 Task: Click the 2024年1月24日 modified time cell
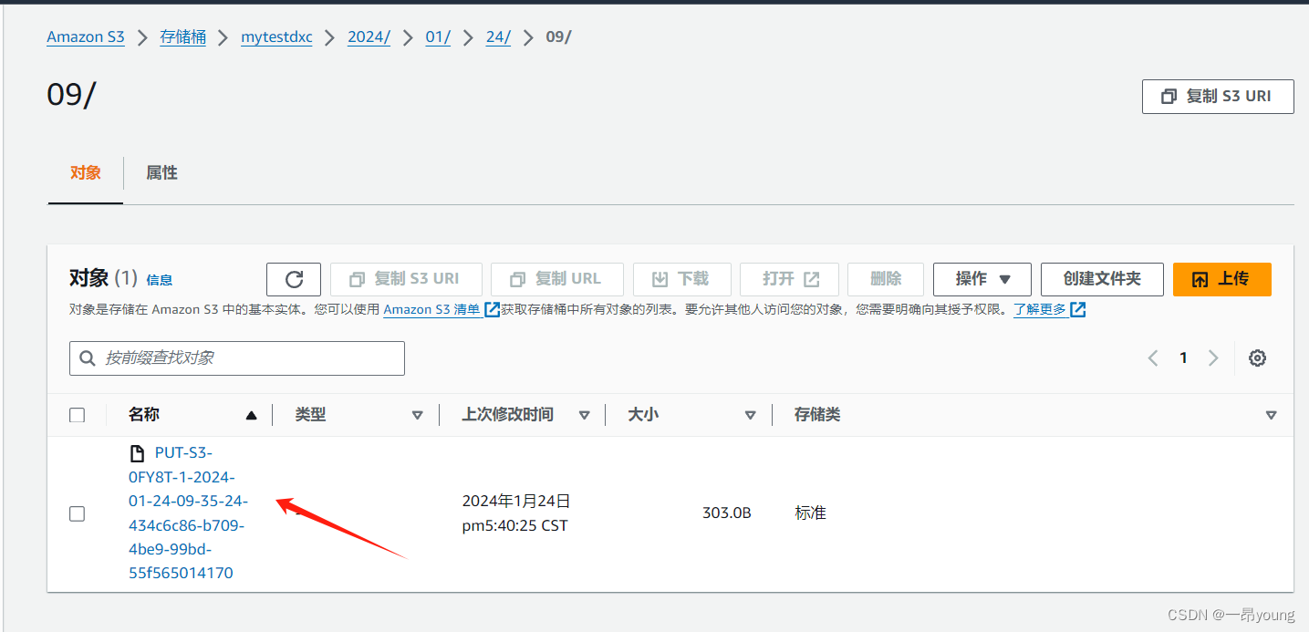(516, 513)
